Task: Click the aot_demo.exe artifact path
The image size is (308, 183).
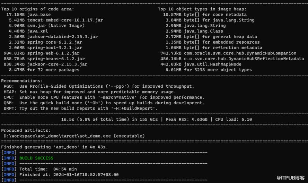Action: (x=57, y=136)
